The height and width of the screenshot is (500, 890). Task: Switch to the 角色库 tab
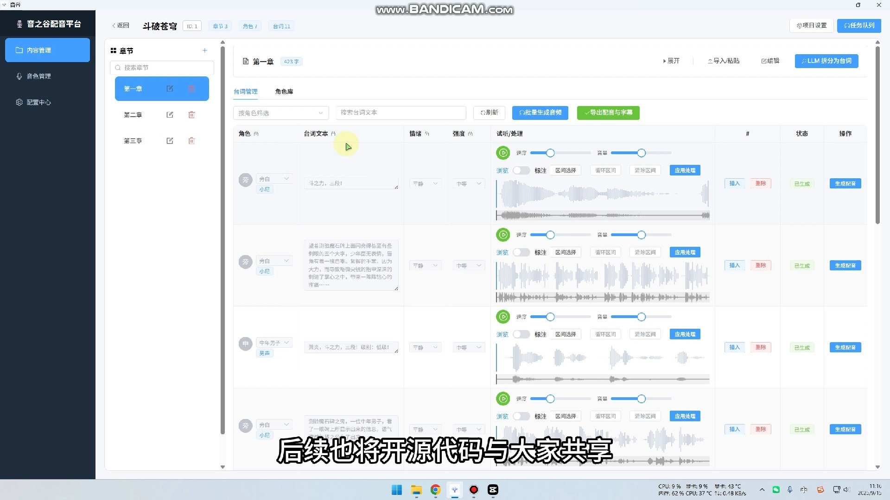click(284, 91)
